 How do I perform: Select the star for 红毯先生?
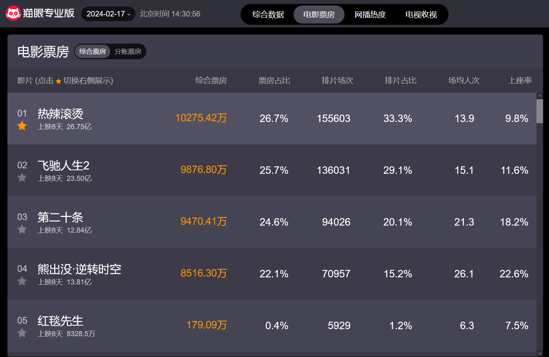pyautogui.click(x=22, y=333)
